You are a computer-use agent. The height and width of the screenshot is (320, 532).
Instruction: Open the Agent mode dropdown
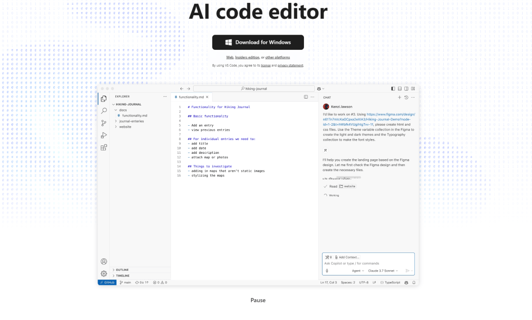(356, 270)
